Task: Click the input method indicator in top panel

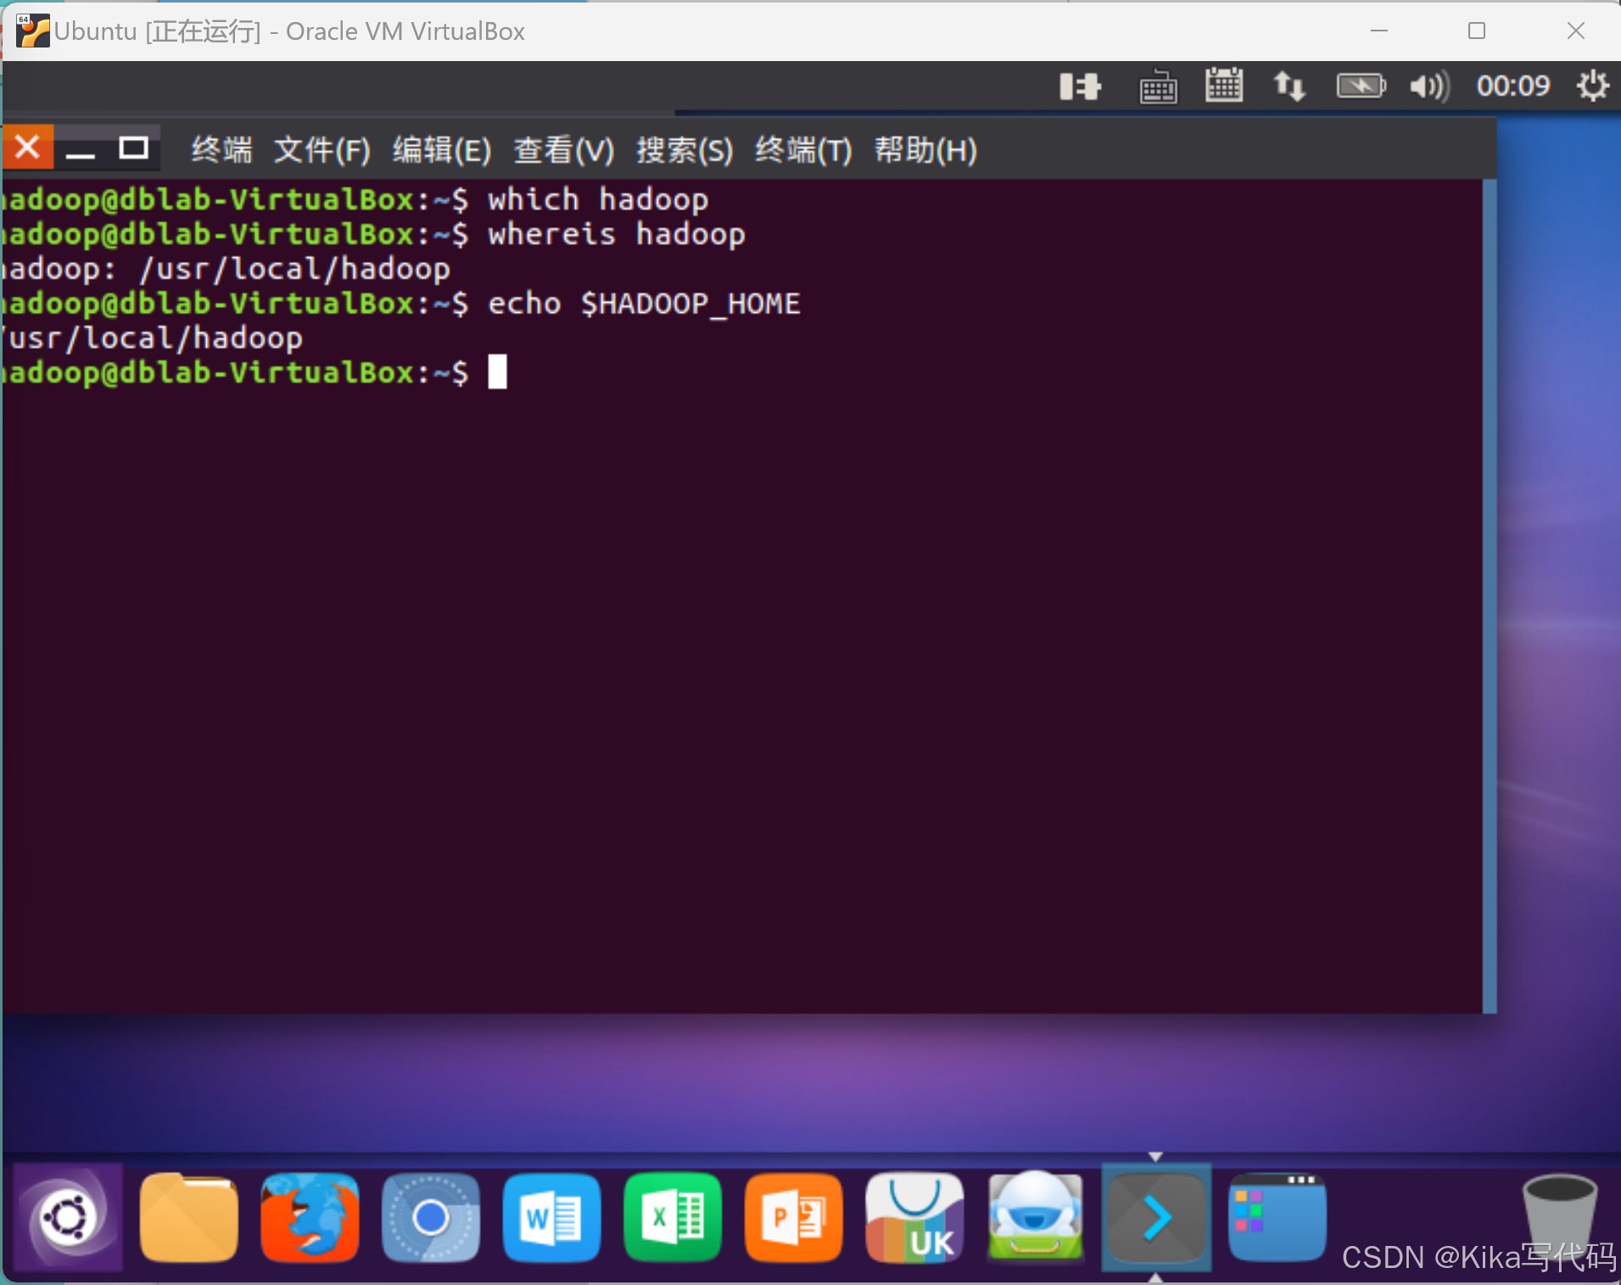Action: [1080, 87]
